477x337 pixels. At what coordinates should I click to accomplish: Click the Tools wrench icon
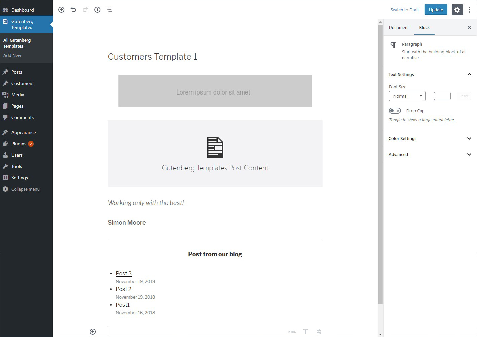tap(5, 166)
